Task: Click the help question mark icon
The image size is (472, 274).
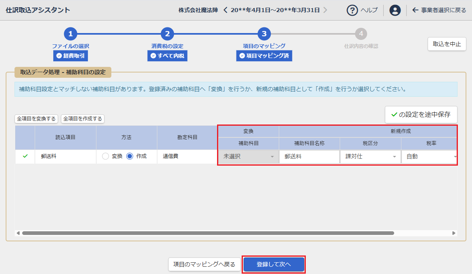Action: click(353, 10)
